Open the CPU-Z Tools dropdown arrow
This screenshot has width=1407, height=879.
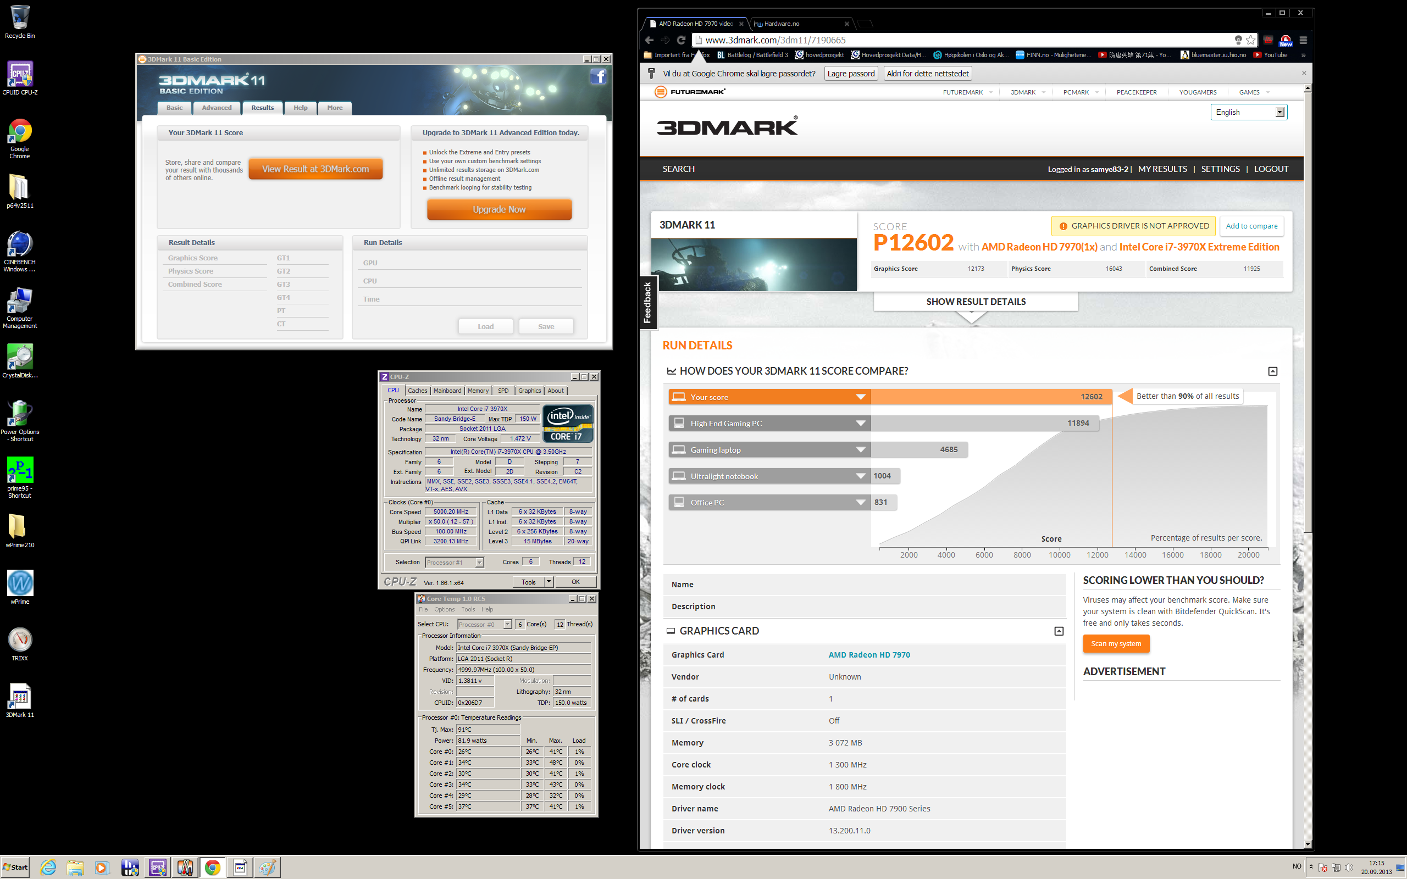point(549,582)
